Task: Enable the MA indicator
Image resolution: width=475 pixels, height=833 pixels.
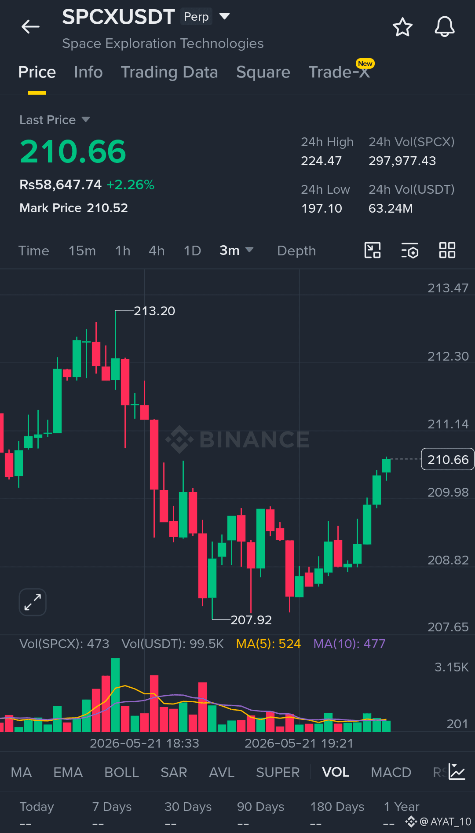Action: tap(21, 772)
